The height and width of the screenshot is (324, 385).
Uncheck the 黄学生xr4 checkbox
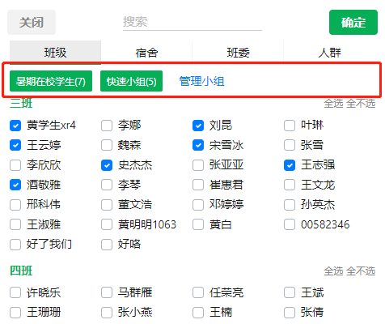[15, 126]
